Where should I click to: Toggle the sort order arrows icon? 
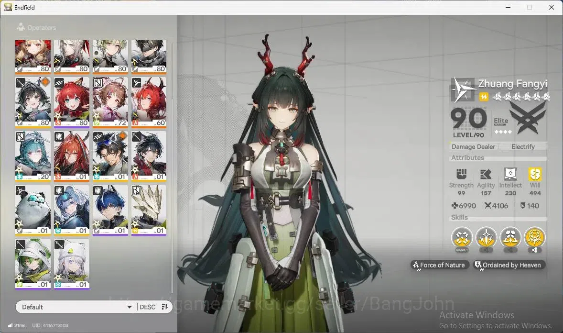click(164, 307)
